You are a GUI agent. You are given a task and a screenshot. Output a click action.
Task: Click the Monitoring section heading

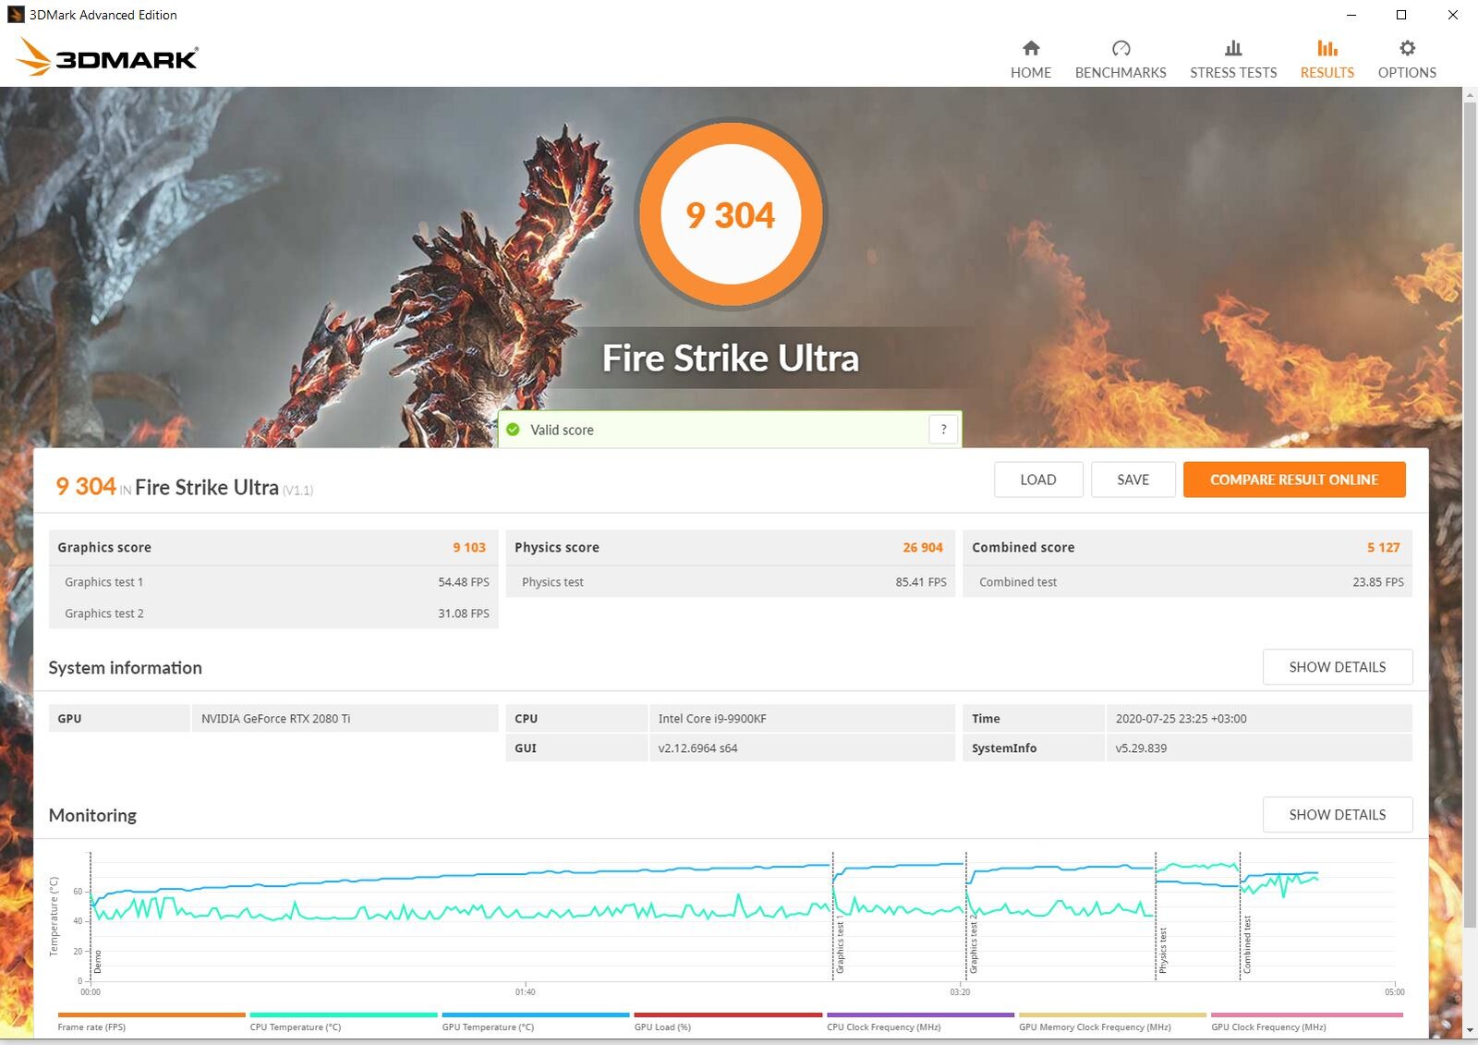(92, 815)
